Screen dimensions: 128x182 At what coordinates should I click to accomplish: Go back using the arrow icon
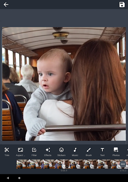[x=6, y=5]
